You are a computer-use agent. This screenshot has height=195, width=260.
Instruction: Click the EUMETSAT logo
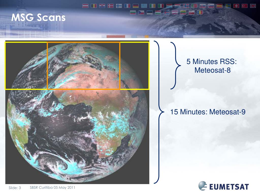click(224, 186)
